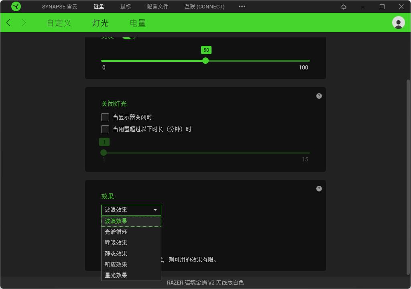Viewport: 411px width, 289px height.
Task: Click the ellipsis more-options icon
Action: 242,6
